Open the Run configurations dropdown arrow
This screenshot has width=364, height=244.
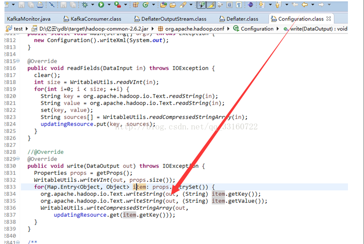coord(109,4)
